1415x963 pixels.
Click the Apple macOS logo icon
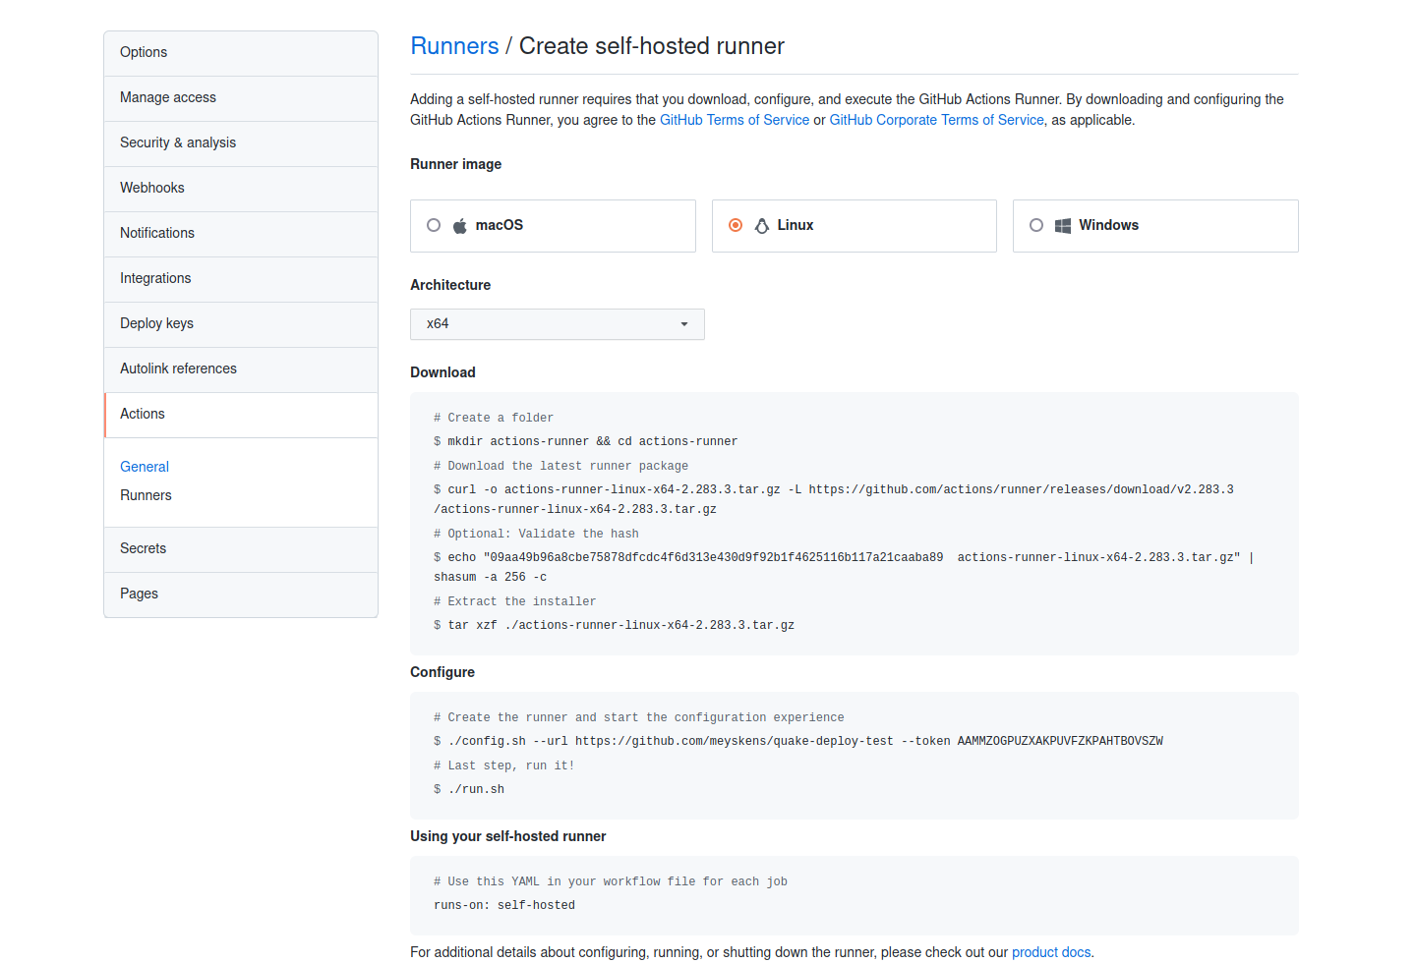459,226
